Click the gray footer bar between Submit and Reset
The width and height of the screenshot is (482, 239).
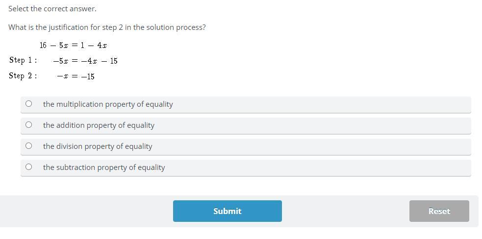click(x=346, y=211)
